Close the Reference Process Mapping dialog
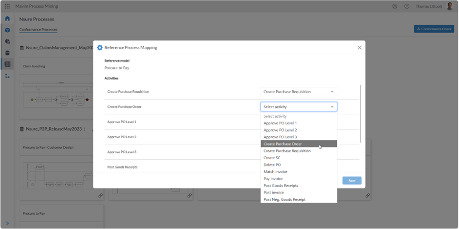This screenshot has height=229, width=459. pyautogui.click(x=359, y=48)
